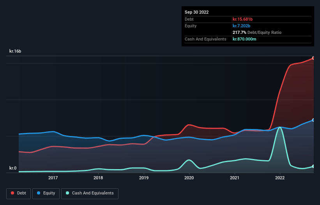Click the 217.7% Debt/Equity Ratio text

(257, 32)
